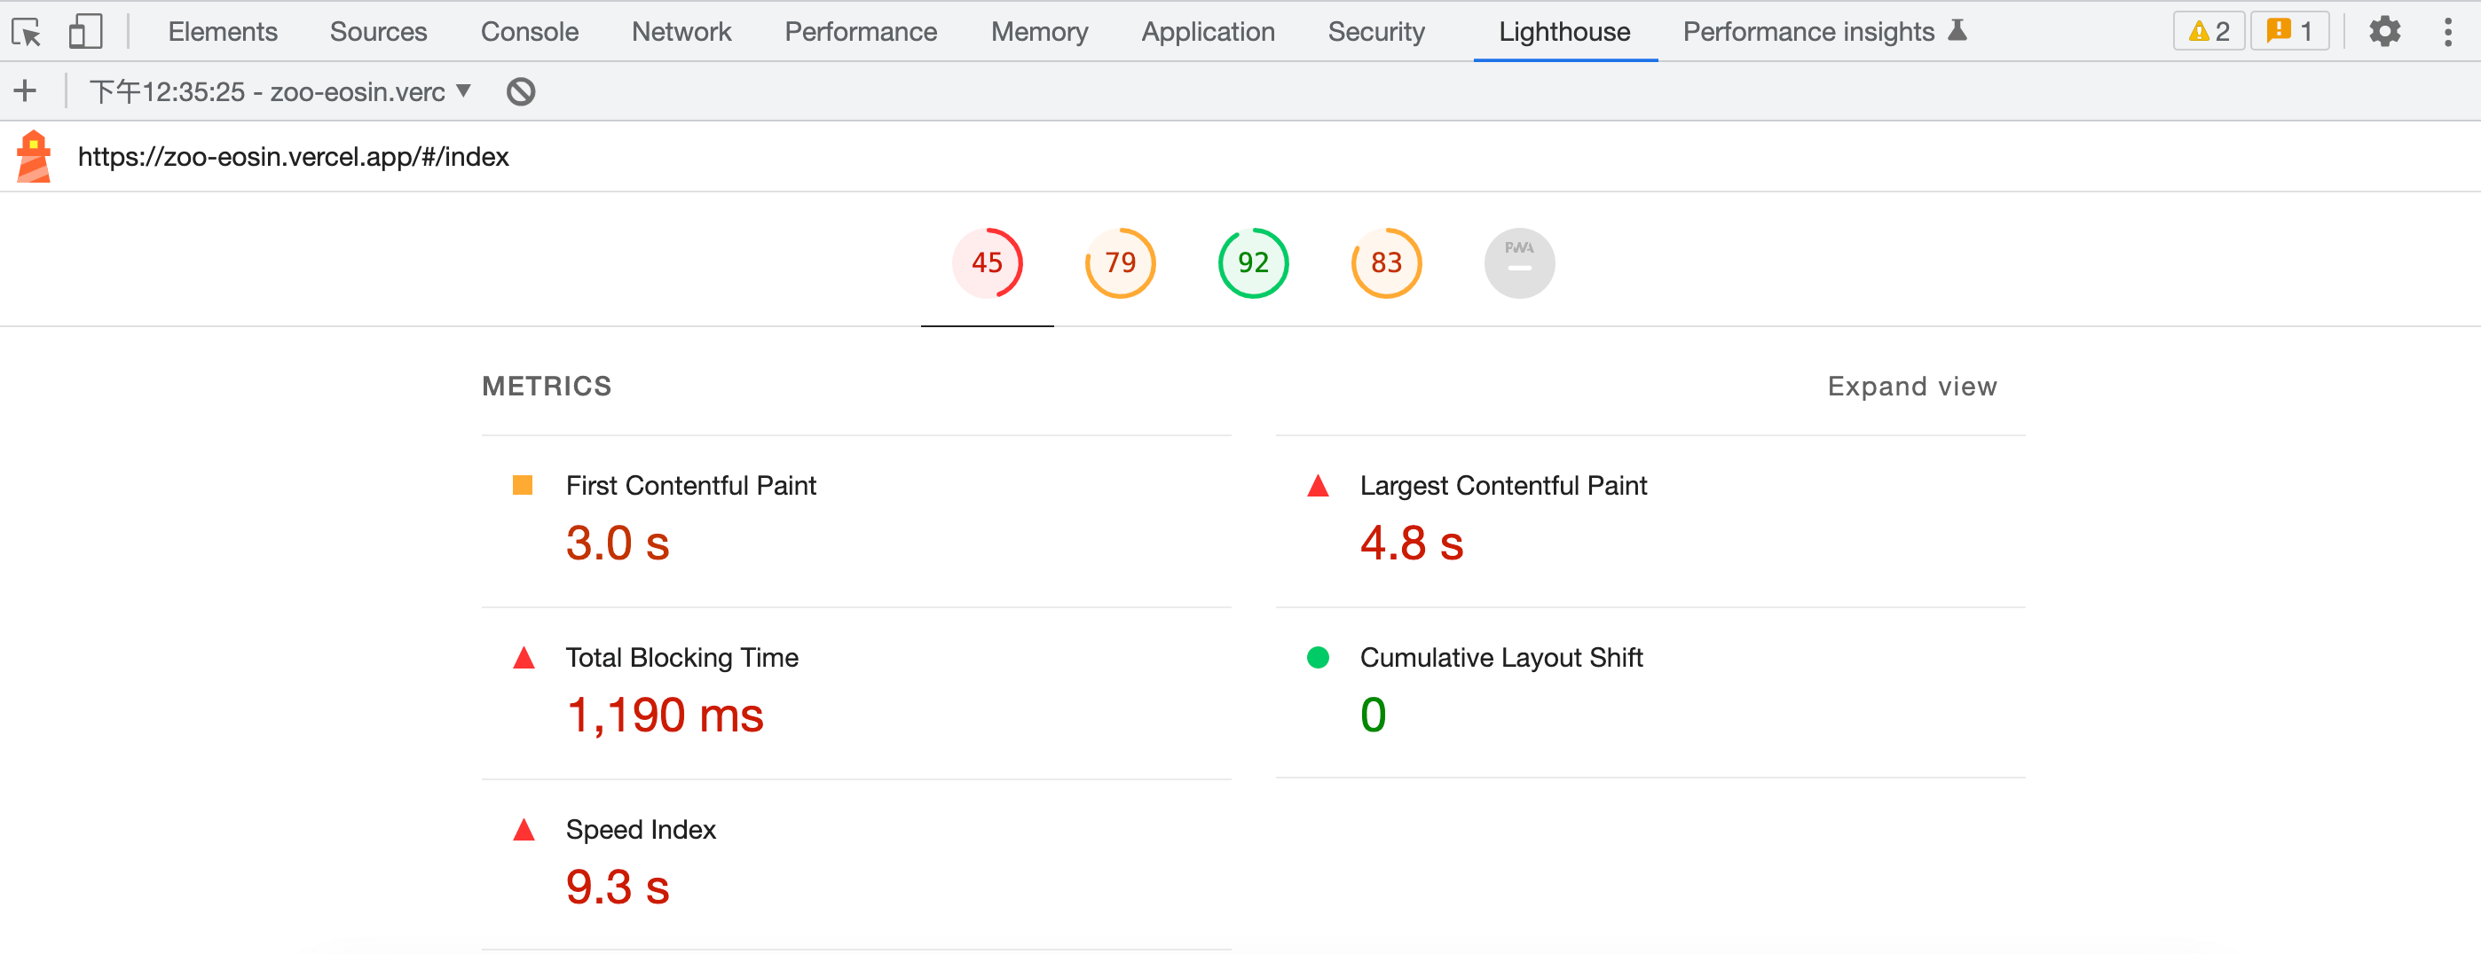
Task: Expand the Largest Contentful Paint metric
Action: [x=1502, y=486]
